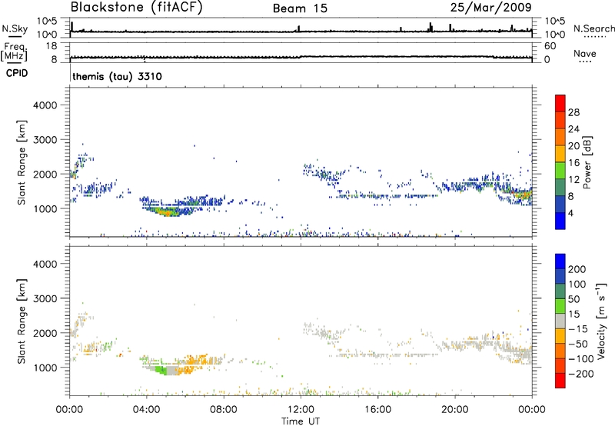
Task: Click the '-200' tick on Velocity color bar
Action: point(580,374)
